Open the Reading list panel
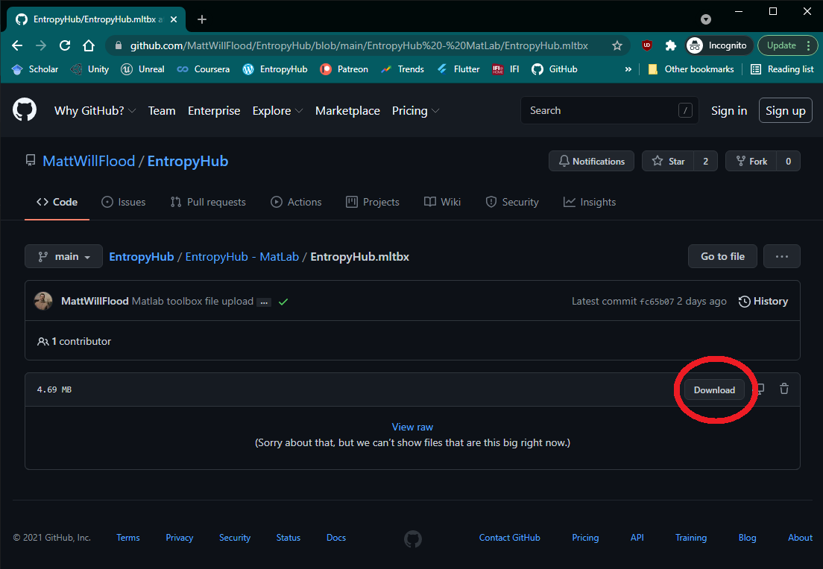Viewport: 823px width, 569px height. (782, 69)
